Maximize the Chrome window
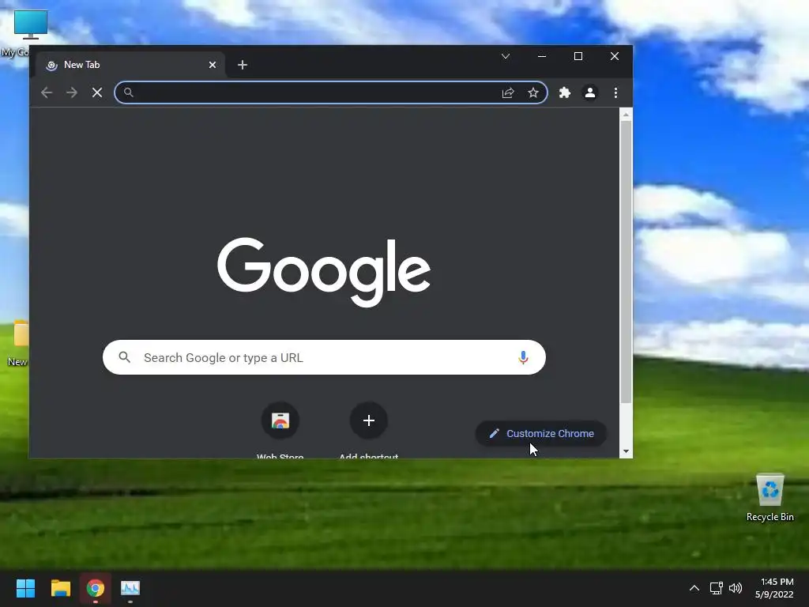This screenshot has width=809, height=607. (578, 56)
